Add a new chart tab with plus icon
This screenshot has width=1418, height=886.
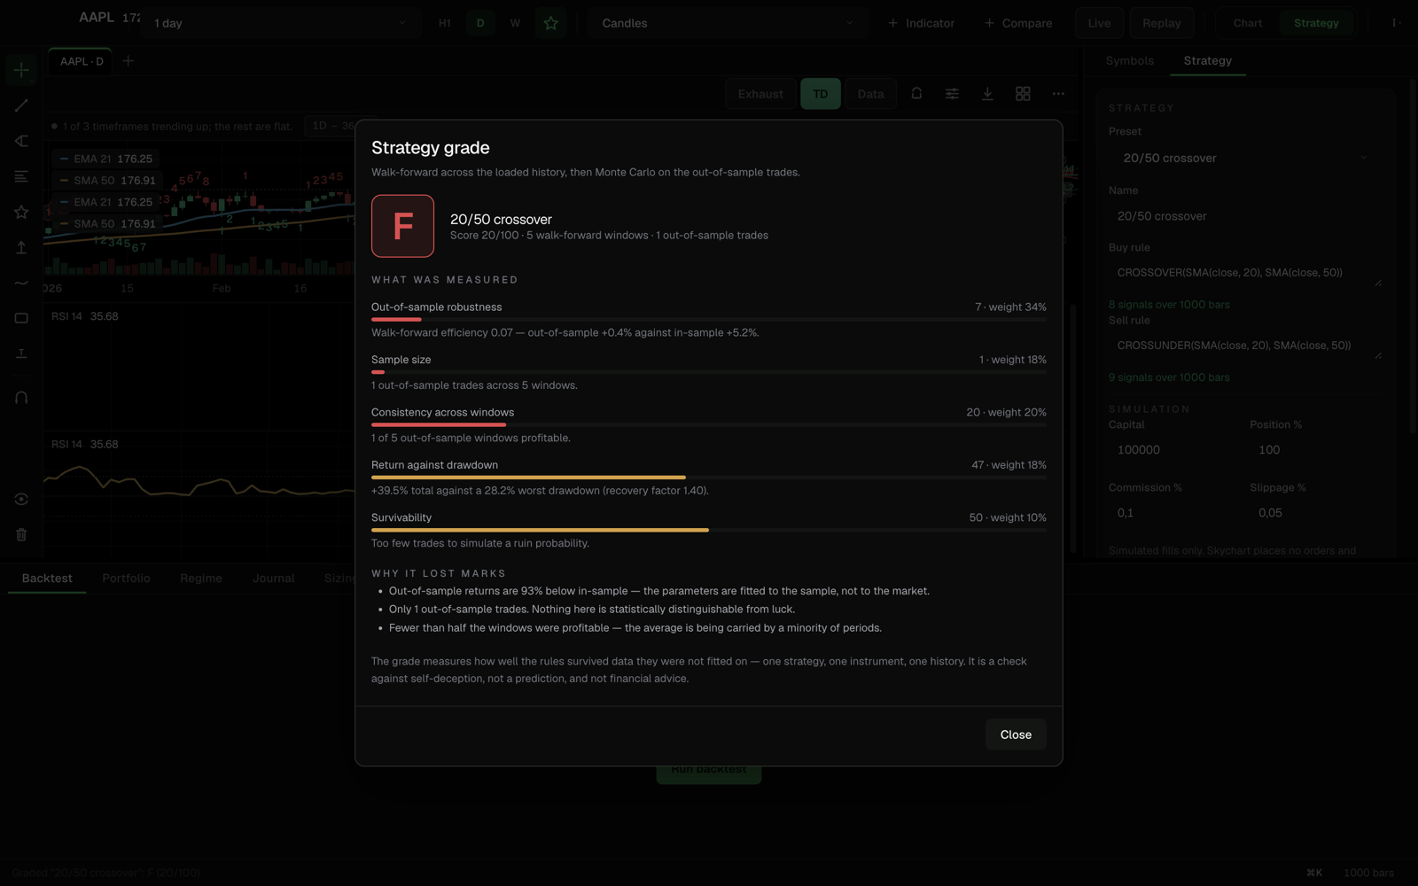click(128, 61)
